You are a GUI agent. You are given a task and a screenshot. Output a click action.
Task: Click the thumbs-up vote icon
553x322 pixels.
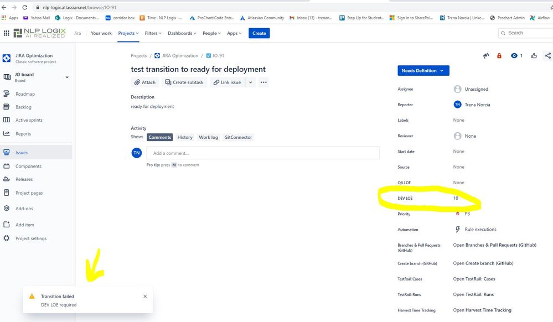click(534, 56)
